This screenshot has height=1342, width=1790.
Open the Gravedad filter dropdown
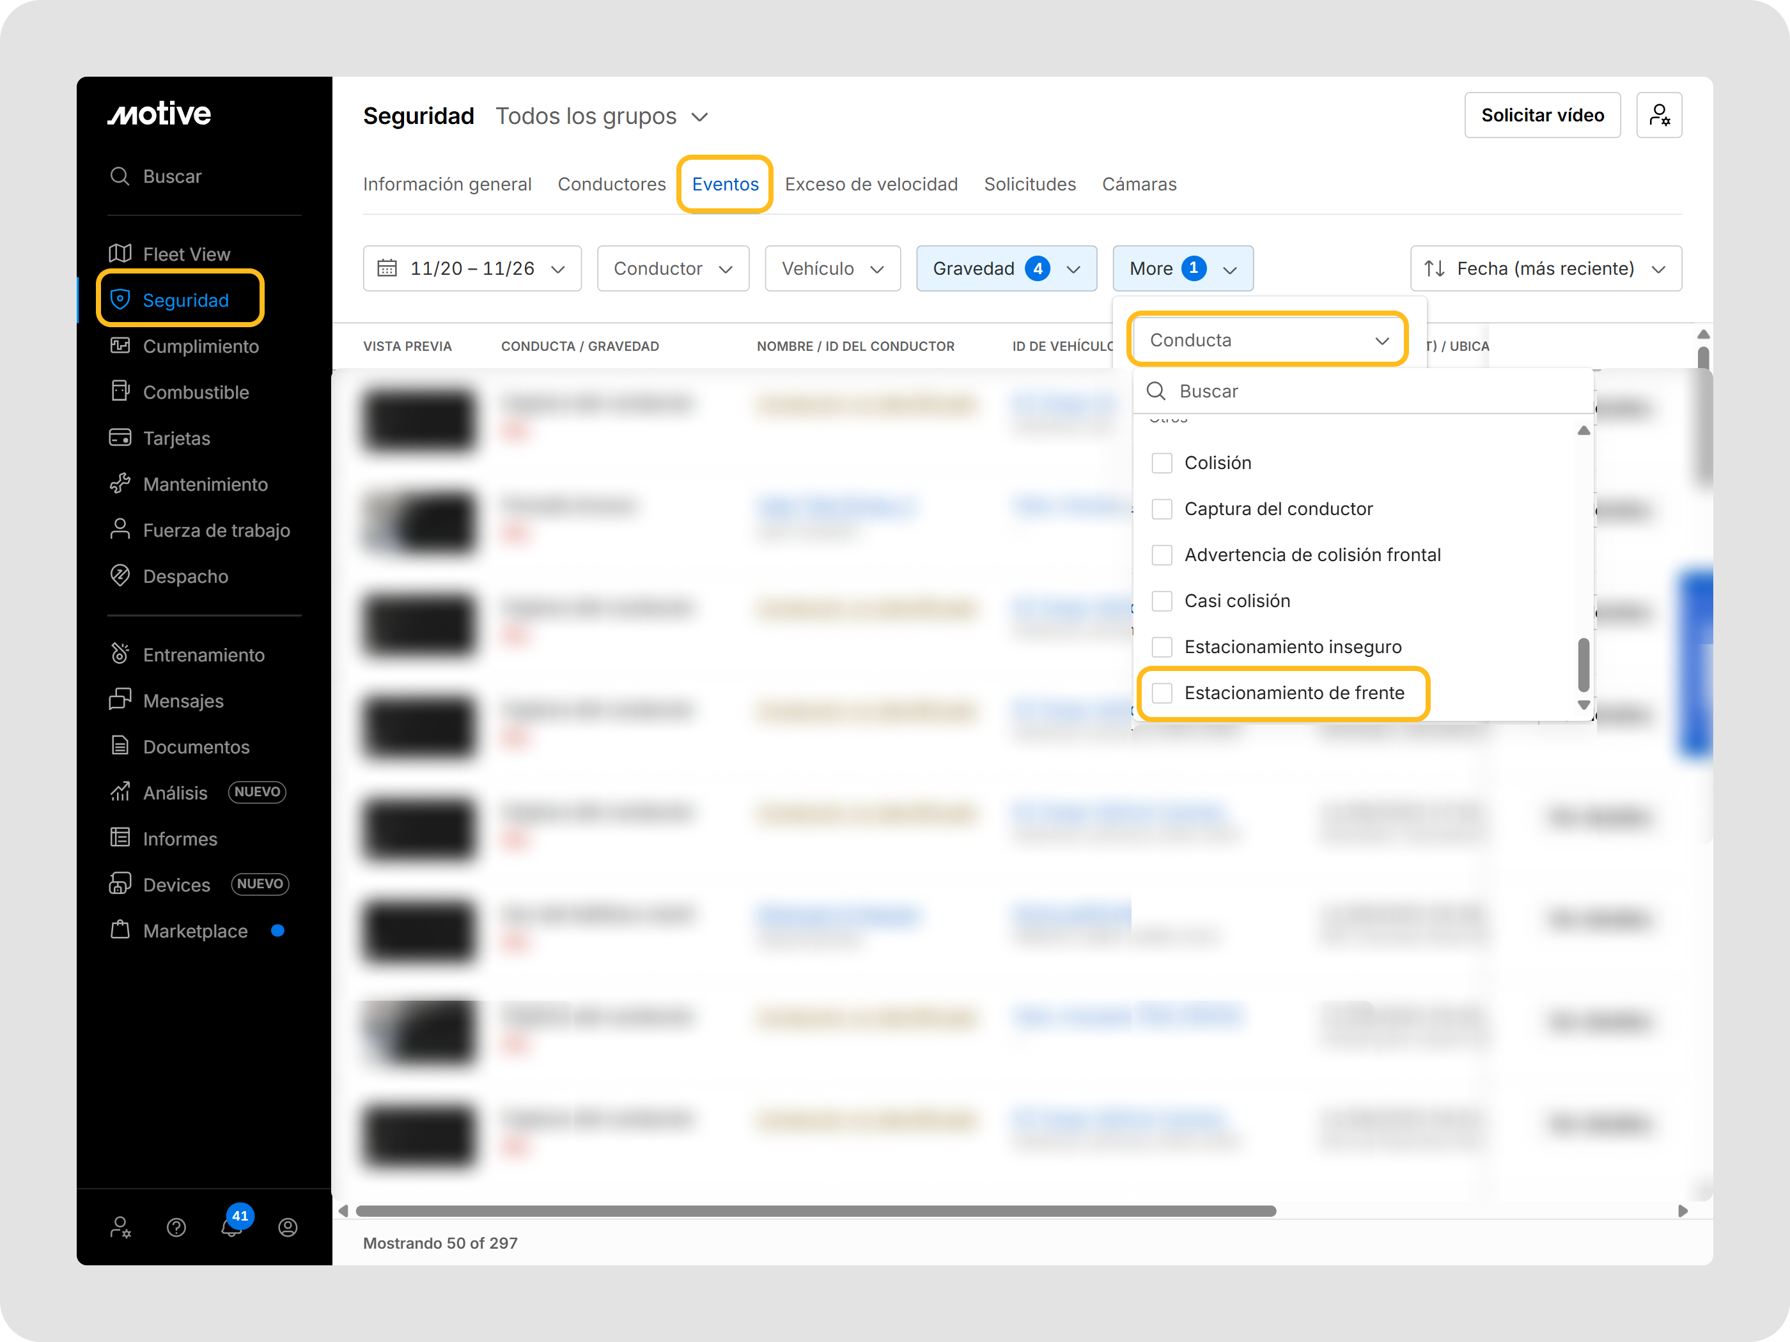point(1006,268)
